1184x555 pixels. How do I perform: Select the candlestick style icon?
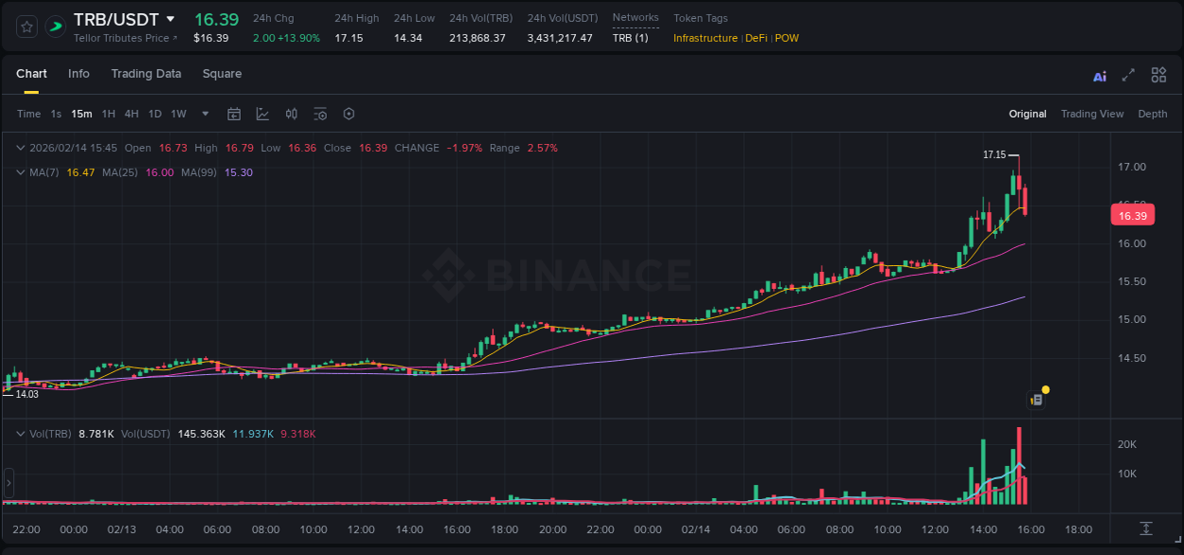291,114
